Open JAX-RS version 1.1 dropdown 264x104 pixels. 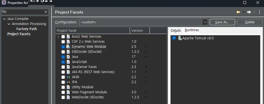coord(146,72)
